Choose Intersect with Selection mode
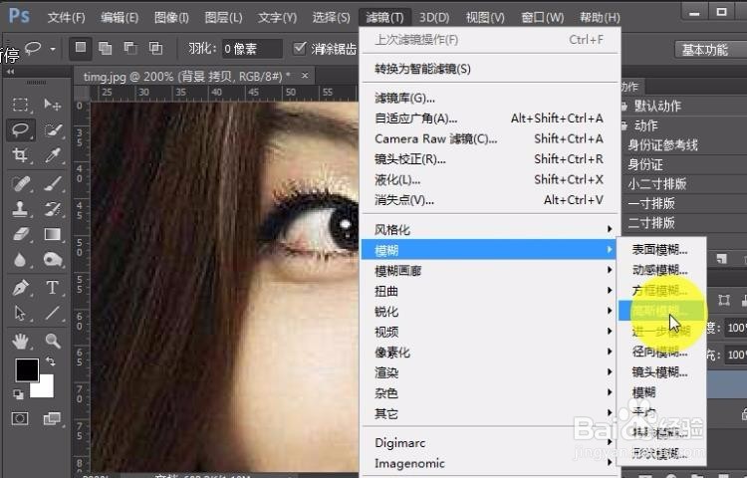 (155, 48)
